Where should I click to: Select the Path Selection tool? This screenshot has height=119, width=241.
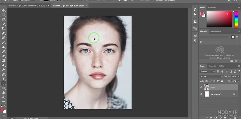pos(3,84)
